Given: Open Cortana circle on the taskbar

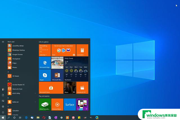Looking at the screenshot, I should pos(14,117).
